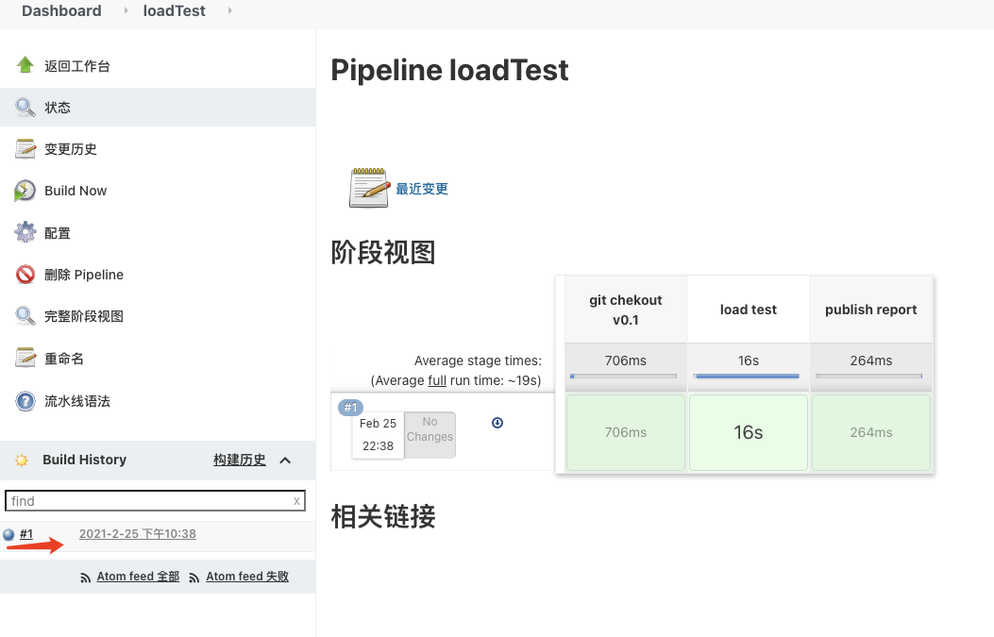Click the magnifier icon beside 状态
The image size is (994, 637).
click(x=25, y=107)
